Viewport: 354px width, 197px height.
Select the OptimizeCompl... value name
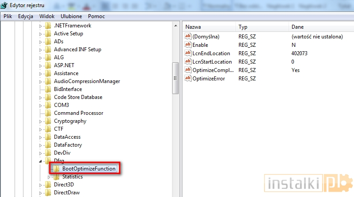point(213,70)
